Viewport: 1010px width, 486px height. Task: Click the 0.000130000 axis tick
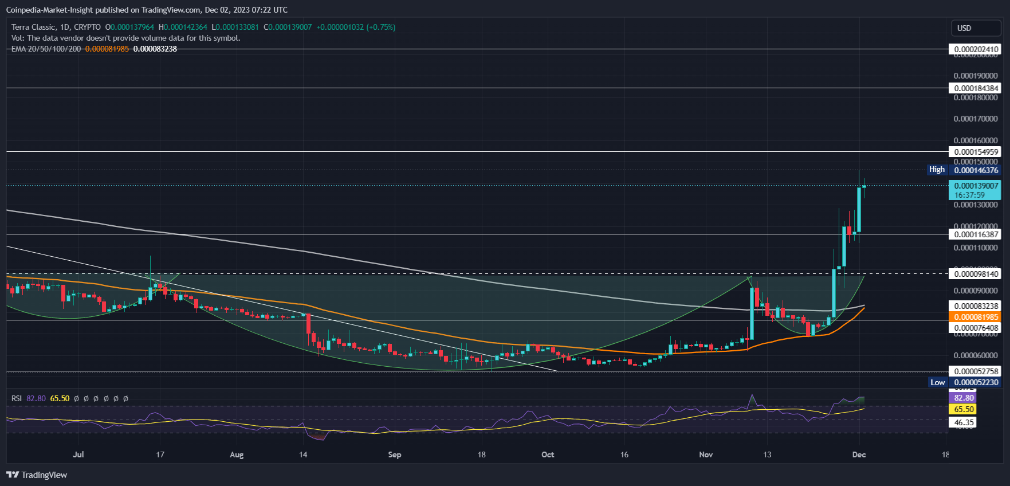pos(976,205)
